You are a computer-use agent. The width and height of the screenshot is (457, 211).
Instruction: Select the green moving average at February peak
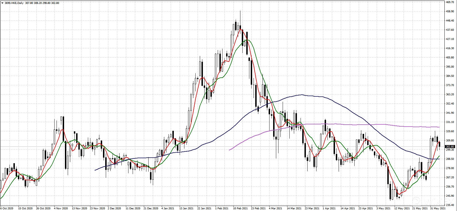(x=247, y=40)
